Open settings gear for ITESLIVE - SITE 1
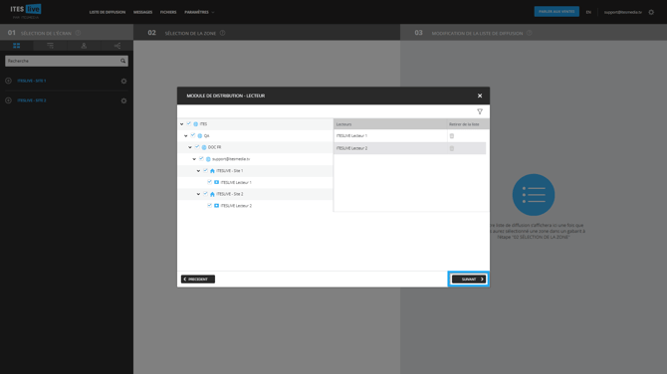Image resolution: width=667 pixels, height=374 pixels. pyautogui.click(x=123, y=81)
